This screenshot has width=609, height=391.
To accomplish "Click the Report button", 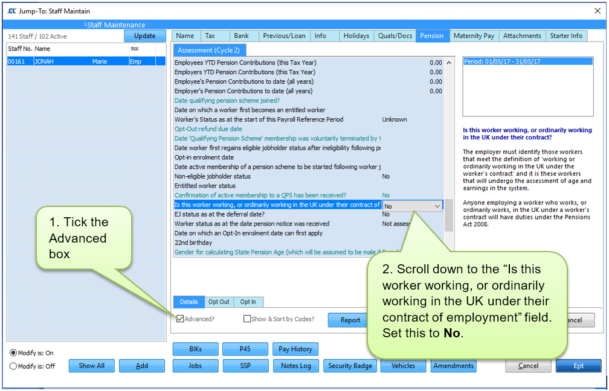I will pyautogui.click(x=350, y=320).
